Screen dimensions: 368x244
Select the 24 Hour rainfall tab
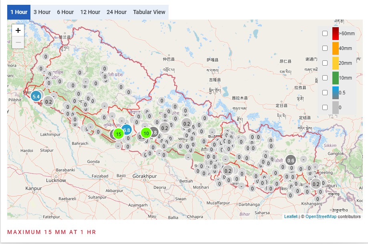(117, 12)
